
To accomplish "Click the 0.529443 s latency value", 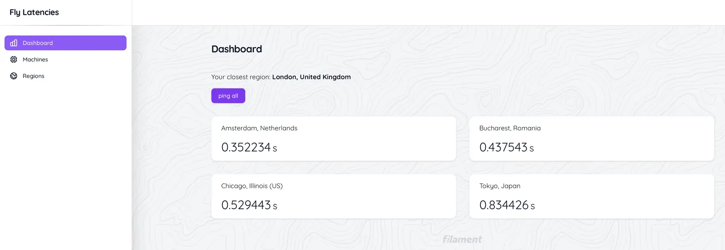I will pos(249,205).
